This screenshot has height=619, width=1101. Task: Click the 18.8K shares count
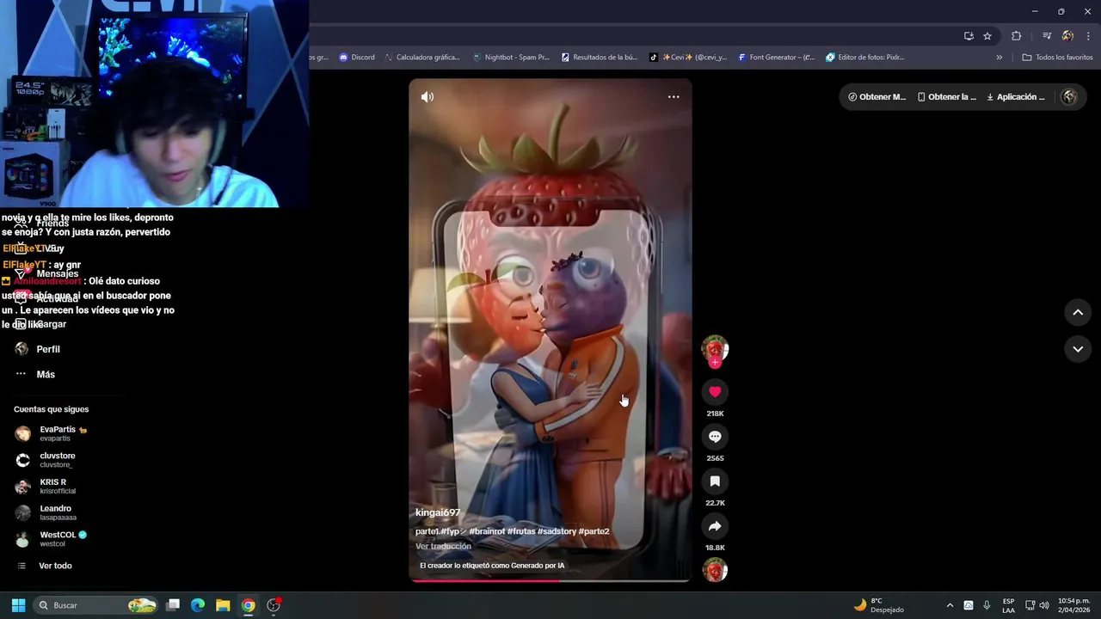point(715,548)
